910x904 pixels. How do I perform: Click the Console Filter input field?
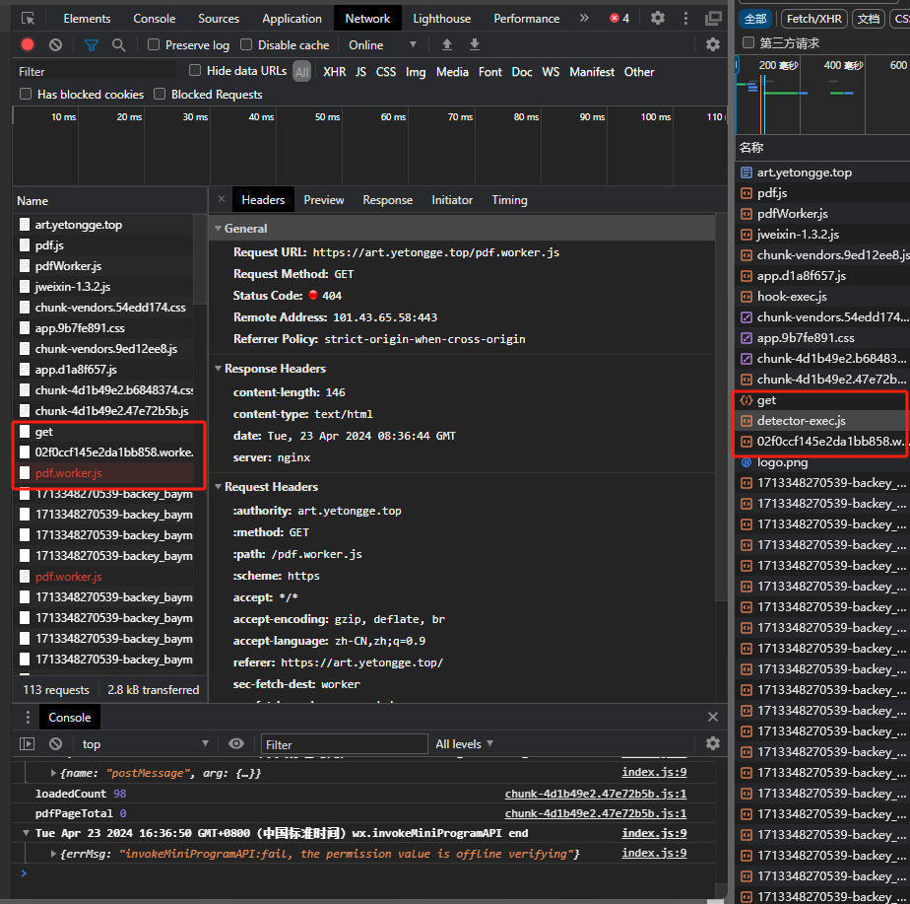[x=344, y=744]
